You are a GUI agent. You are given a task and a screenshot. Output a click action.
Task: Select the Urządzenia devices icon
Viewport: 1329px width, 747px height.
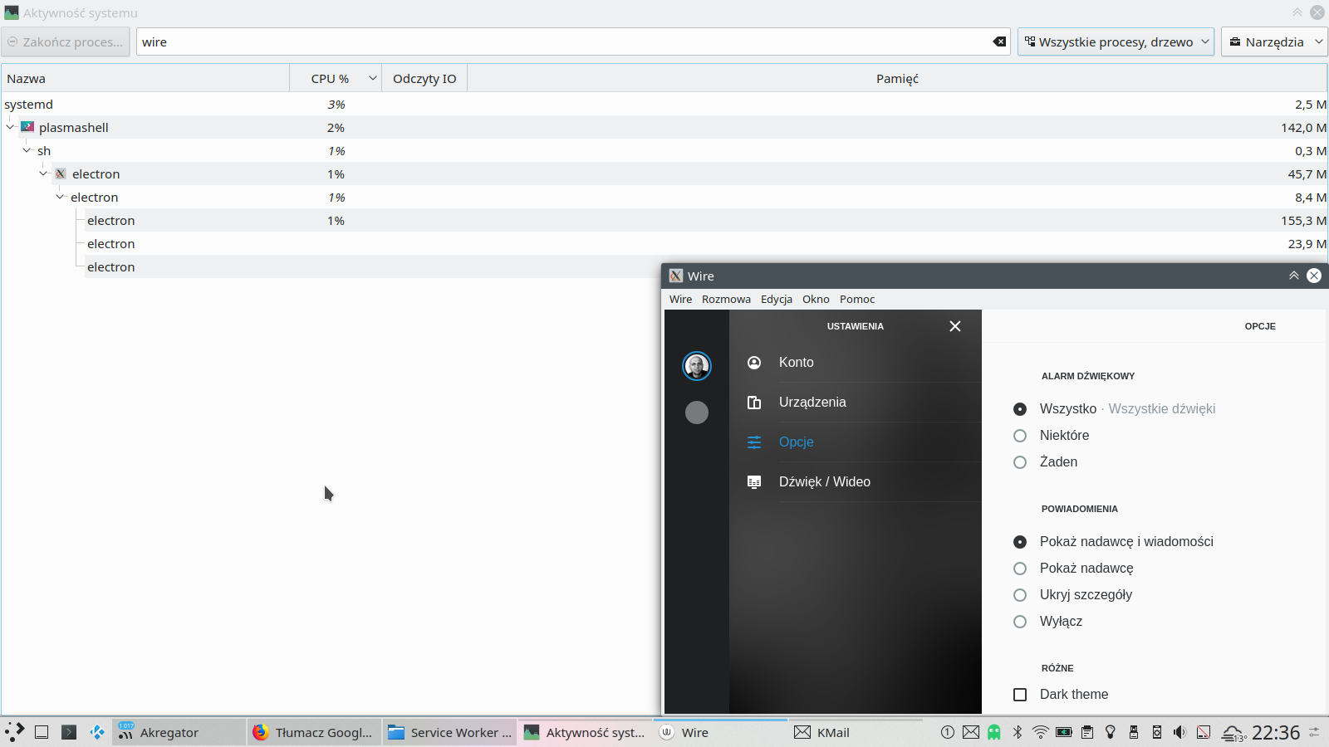(x=754, y=402)
